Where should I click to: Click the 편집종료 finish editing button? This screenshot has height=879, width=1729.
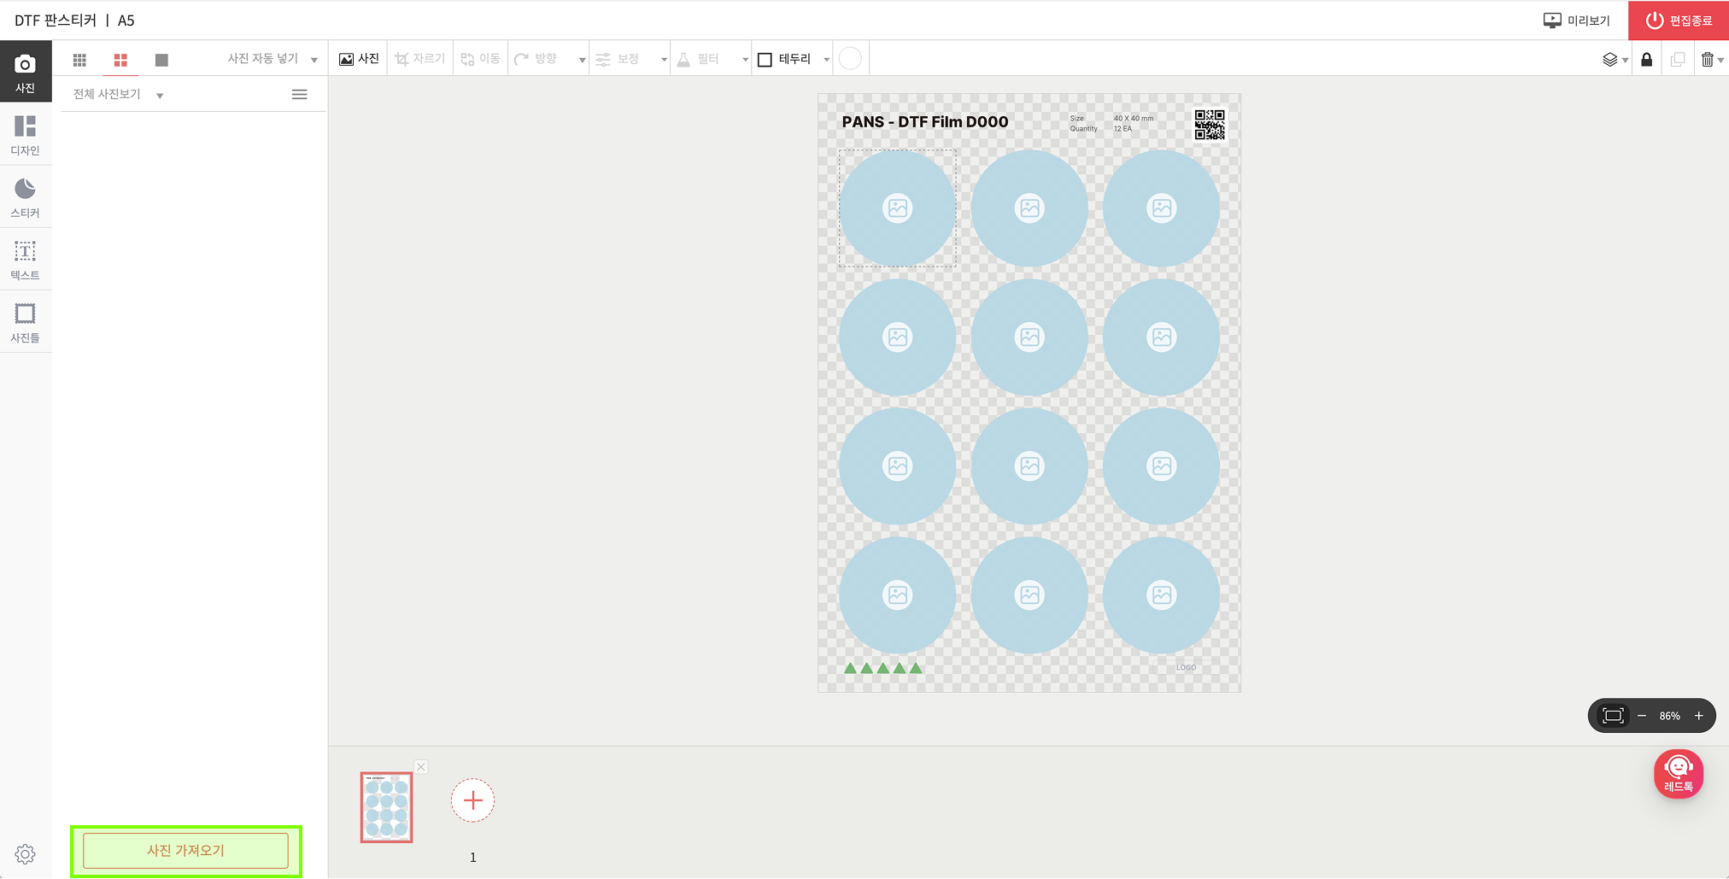1678,21
